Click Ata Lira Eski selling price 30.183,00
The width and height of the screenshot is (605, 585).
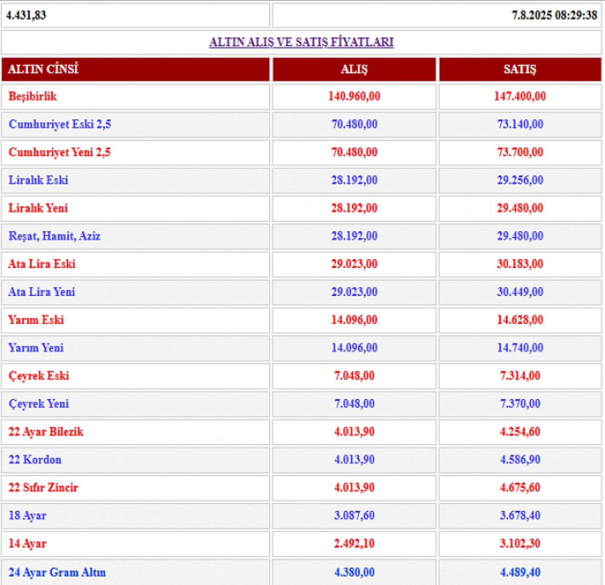(x=520, y=264)
